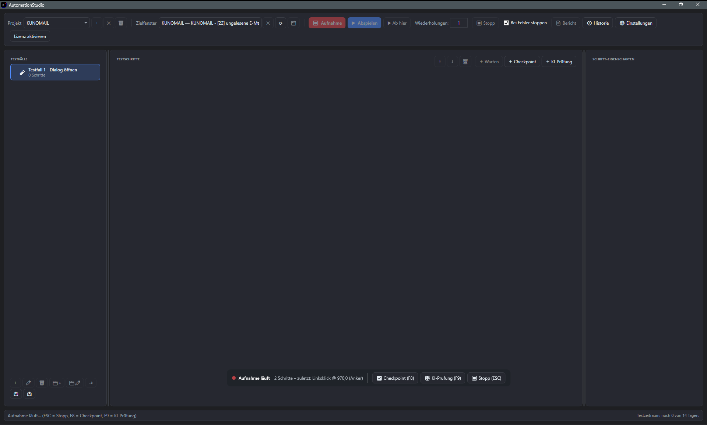Click the right-arrow move icon in test cases

[x=91, y=383]
